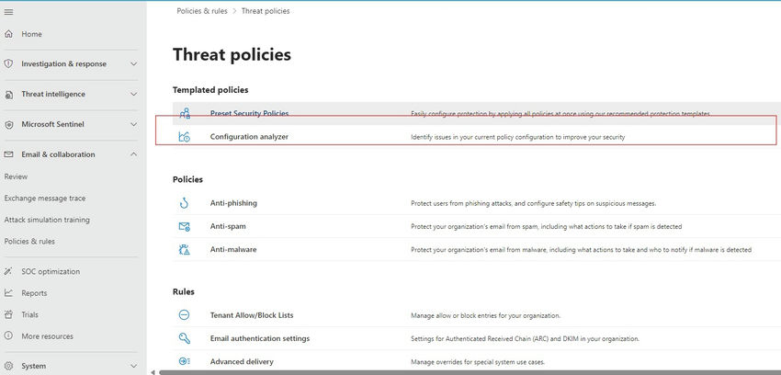Image resolution: width=781 pixels, height=375 pixels.
Task: Expand the Investigation & response section
Action: coord(134,64)
